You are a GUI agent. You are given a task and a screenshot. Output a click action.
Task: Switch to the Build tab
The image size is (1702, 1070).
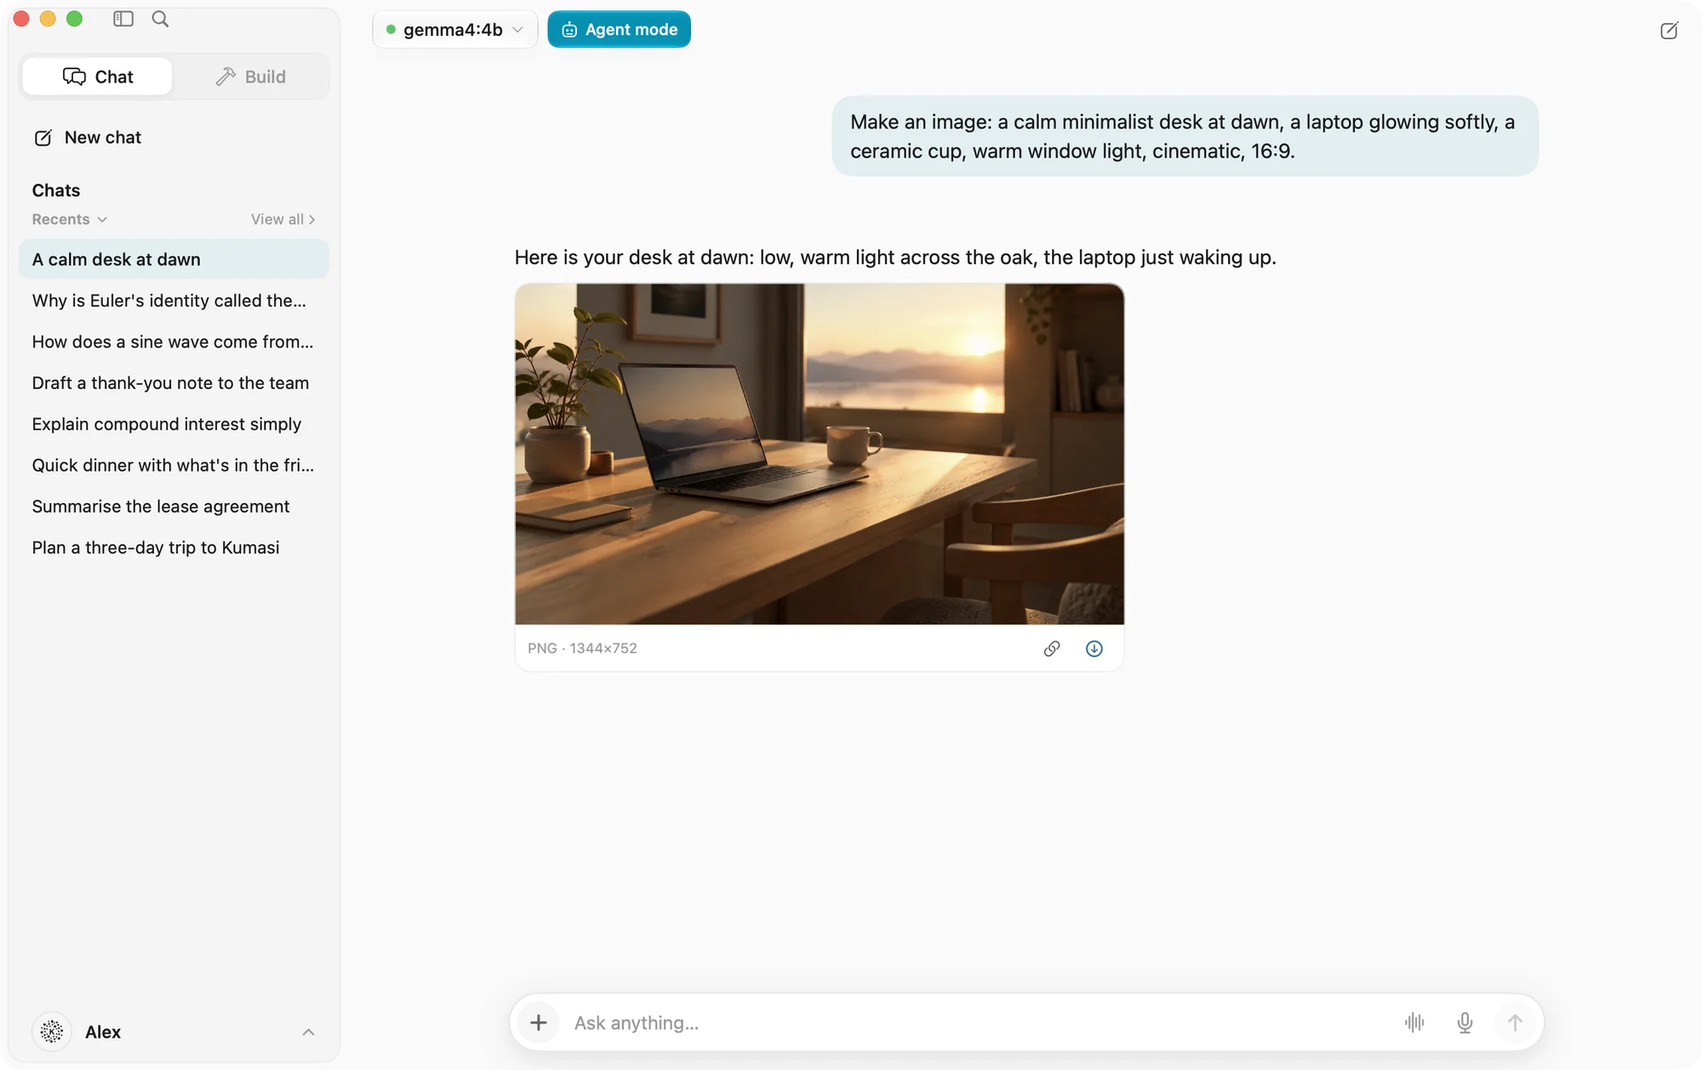pos(250,77)
